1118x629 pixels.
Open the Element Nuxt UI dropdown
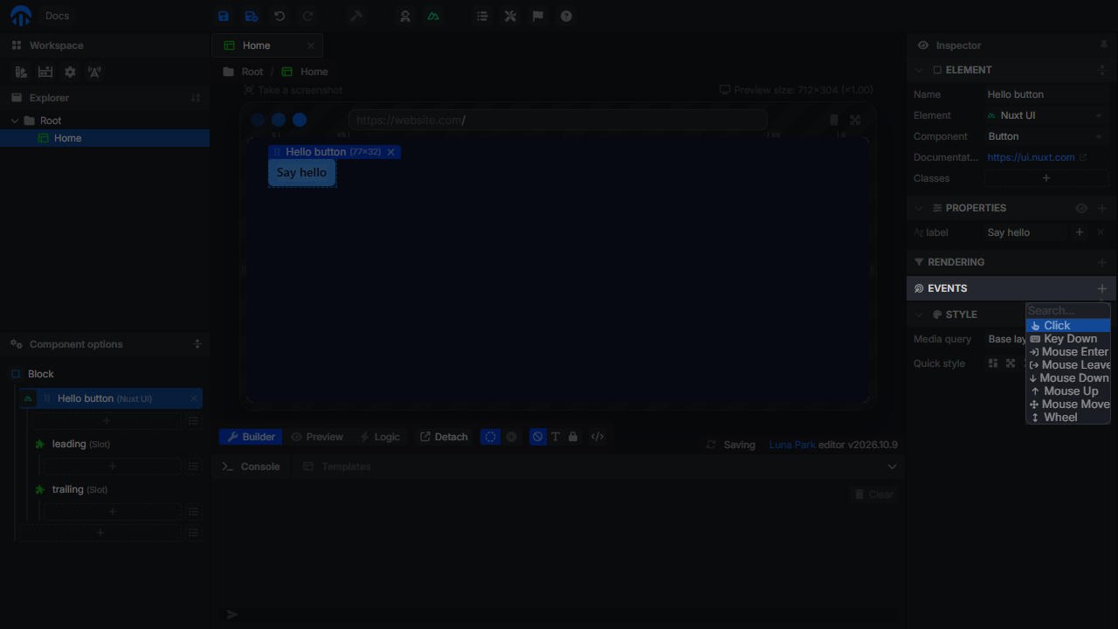tap(1047, 115)
